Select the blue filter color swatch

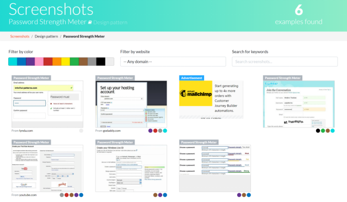pyautogui.click(x=22, y=62)
